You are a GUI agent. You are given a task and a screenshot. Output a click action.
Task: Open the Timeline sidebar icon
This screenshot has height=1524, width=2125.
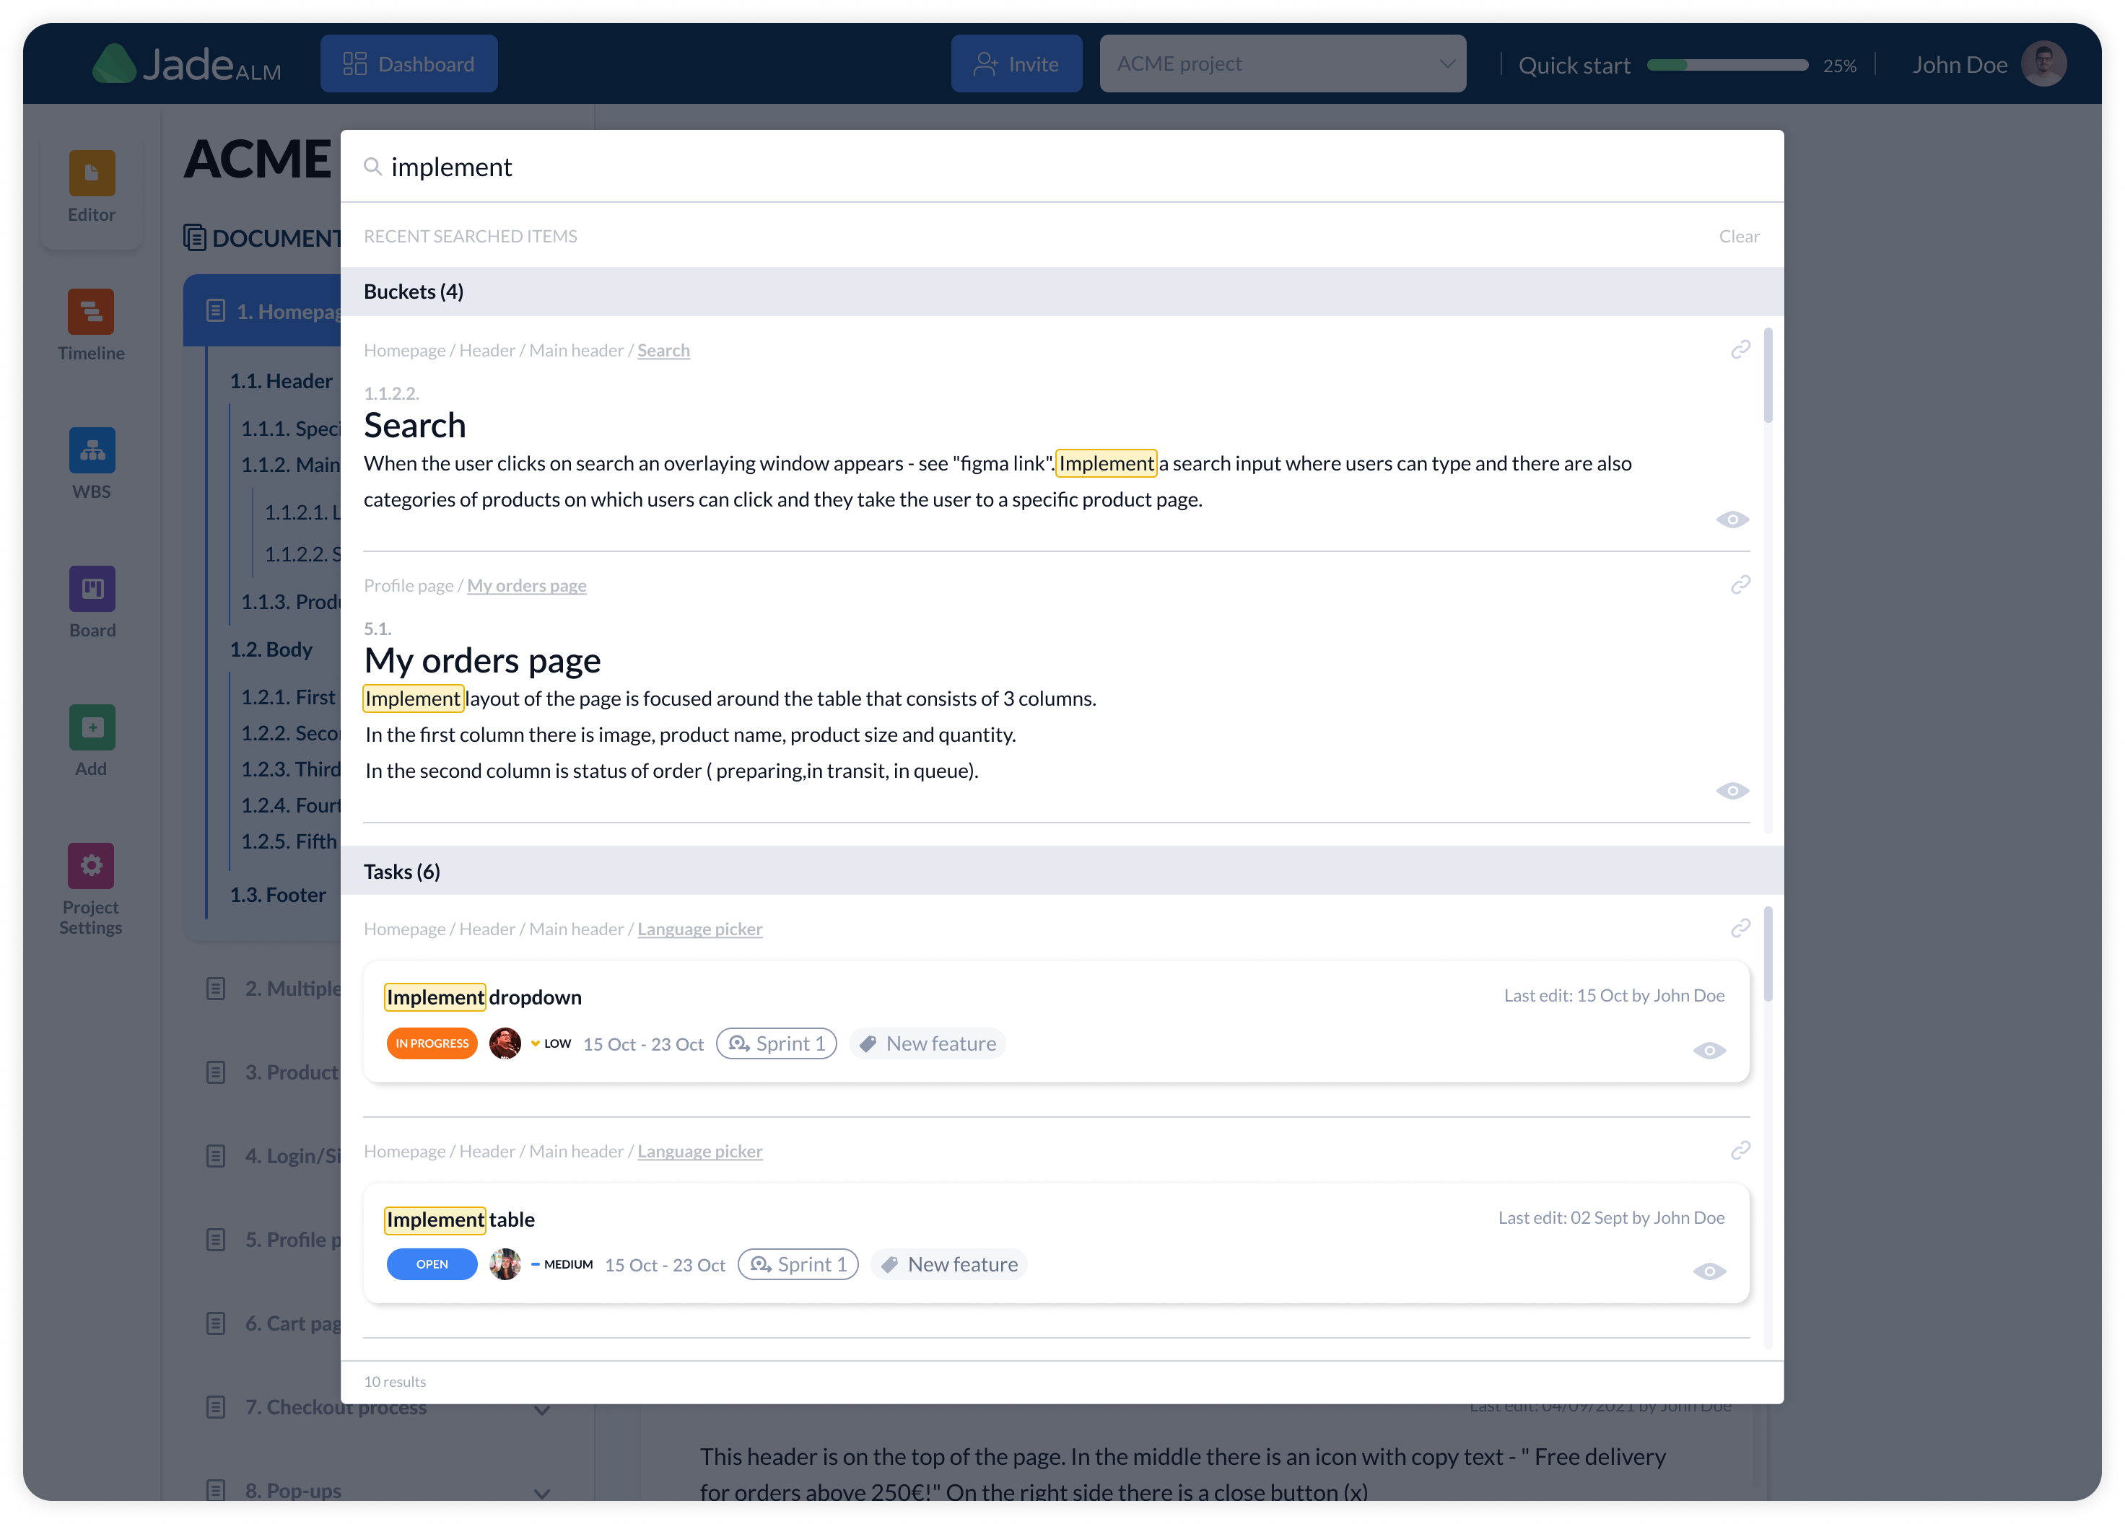[92, 311]
